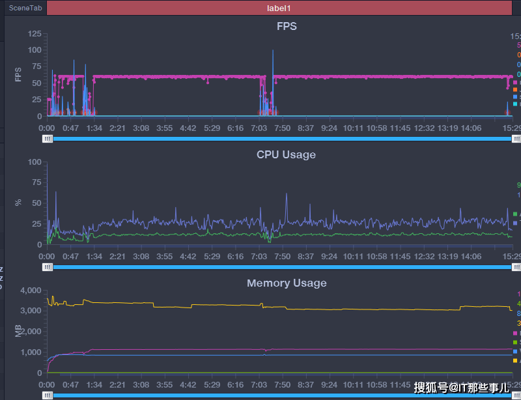Toggle yellow legend swatch in Memory Usage chart
Screen dimensions: 521x400
tap(515, 360)
